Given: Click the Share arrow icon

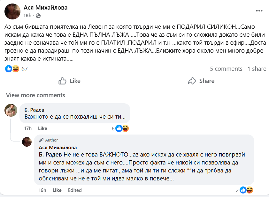Looking at the screenshot, I should tap(192, 81).
